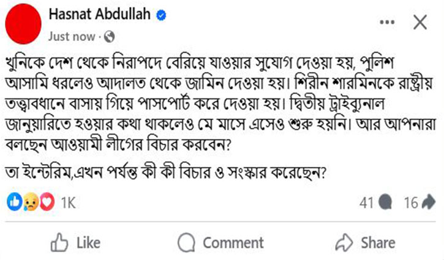Click the red profile picture of Hasnat Abdullah
The width and height of the screenshot is (444, 260).
point(21,23)
